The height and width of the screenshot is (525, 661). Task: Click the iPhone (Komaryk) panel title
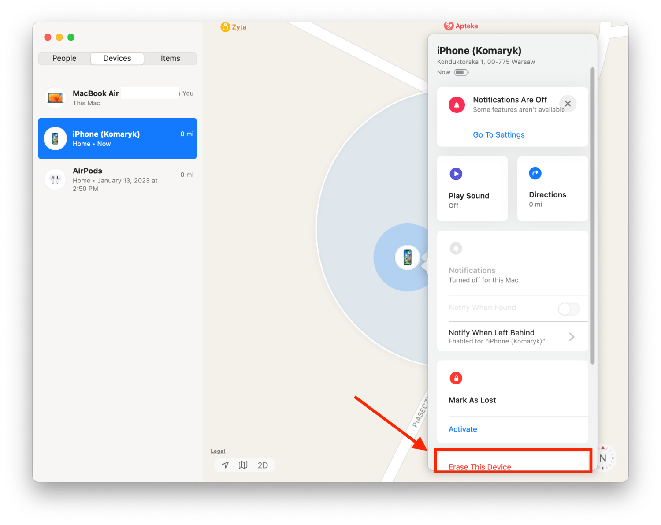click(479, 51)
